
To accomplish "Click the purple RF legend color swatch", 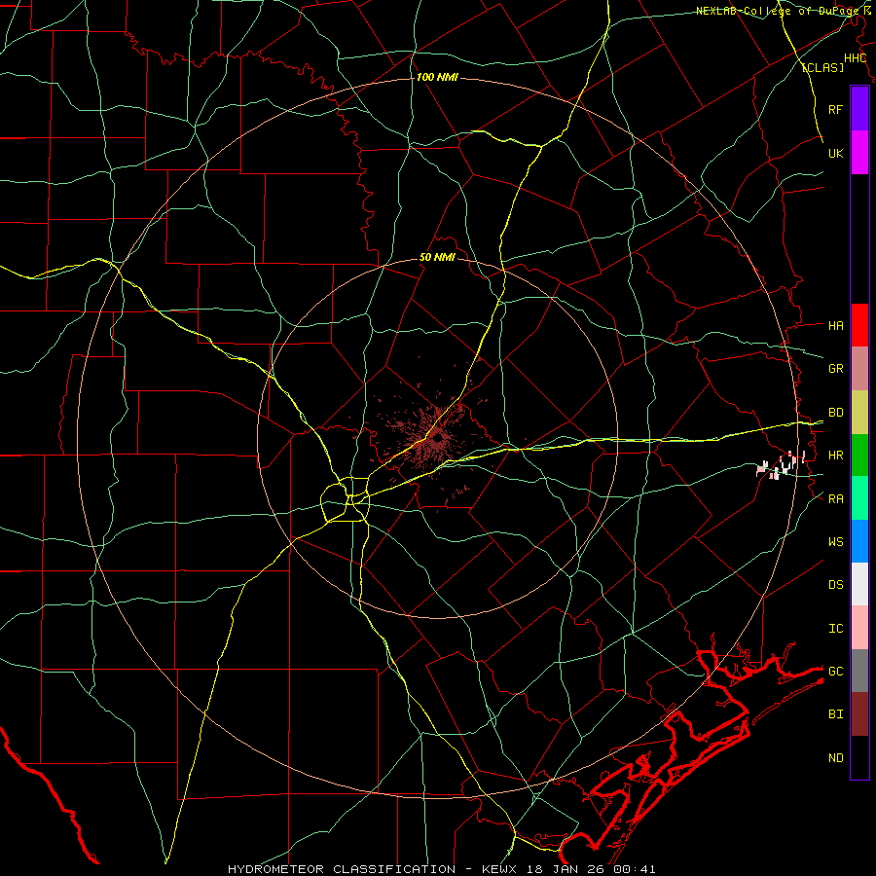I will [x=859, y=109].
